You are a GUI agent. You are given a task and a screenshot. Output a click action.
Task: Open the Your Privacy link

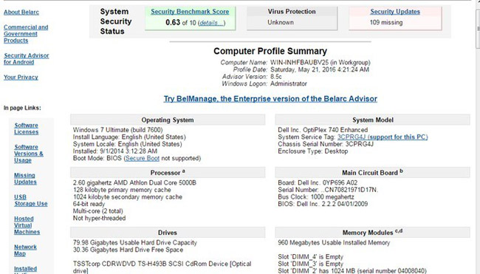pos(21,77)
